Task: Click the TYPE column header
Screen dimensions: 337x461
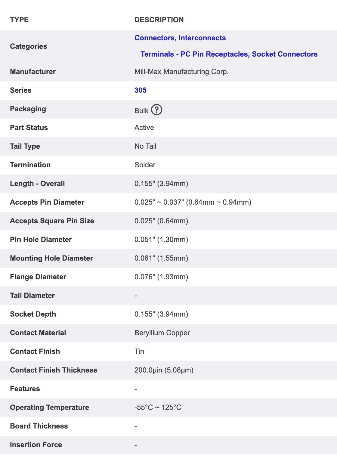Action: point(19,20)
